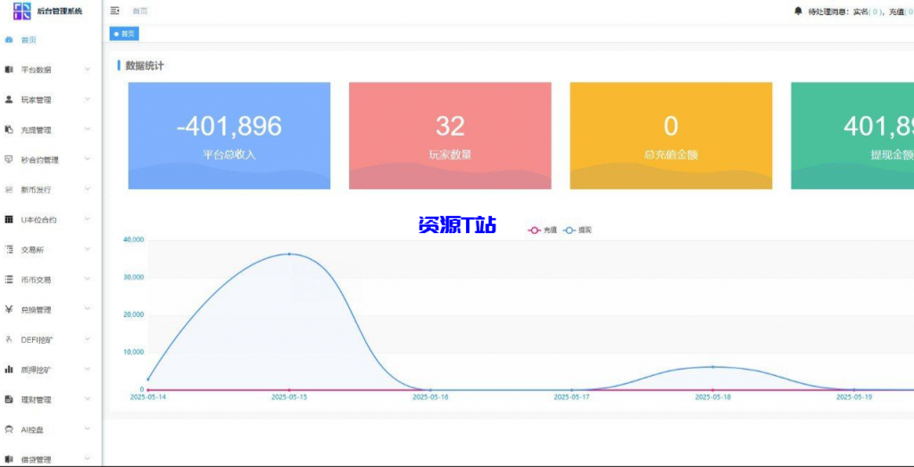Image resolution: width=914 pixels, height=467 pixels.
Task: Click the AI控盘 headset icon
Action: tap(9, 429)
